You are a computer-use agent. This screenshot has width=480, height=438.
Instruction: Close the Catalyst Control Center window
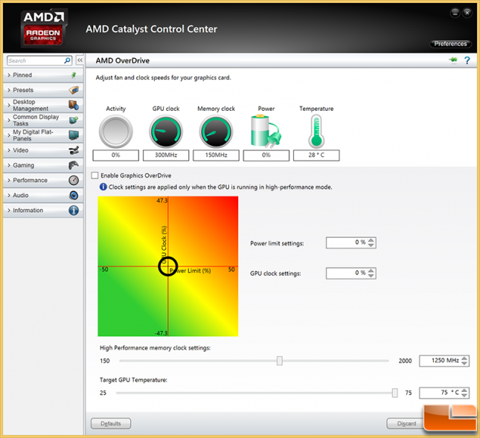point(467,13)
